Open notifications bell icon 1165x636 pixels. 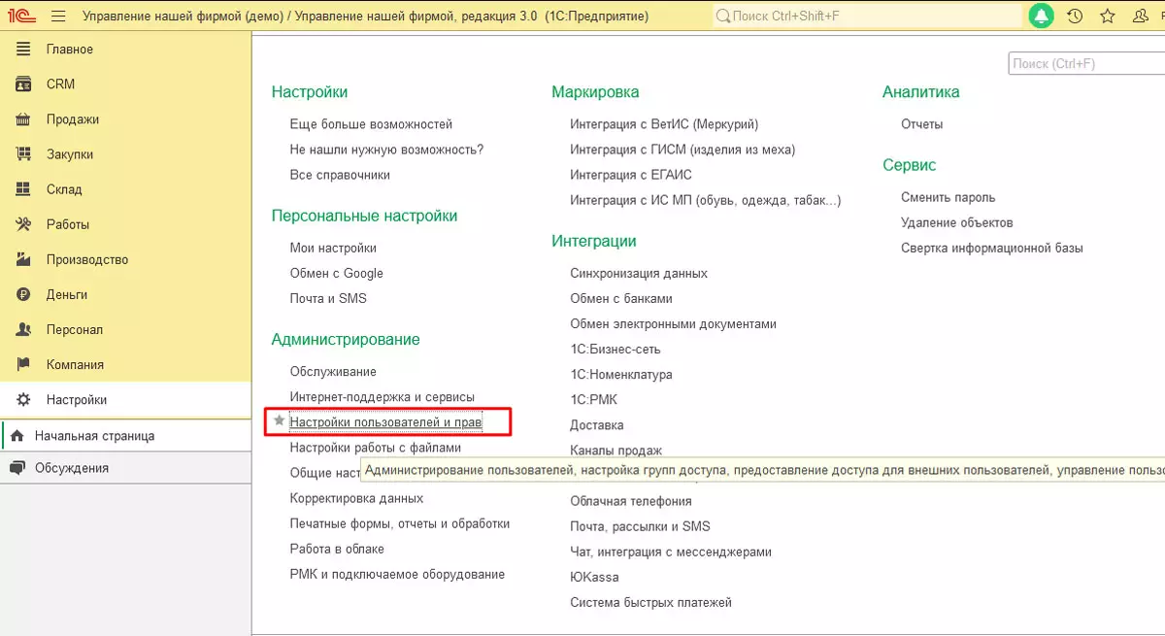click(x=1042, y=17)
